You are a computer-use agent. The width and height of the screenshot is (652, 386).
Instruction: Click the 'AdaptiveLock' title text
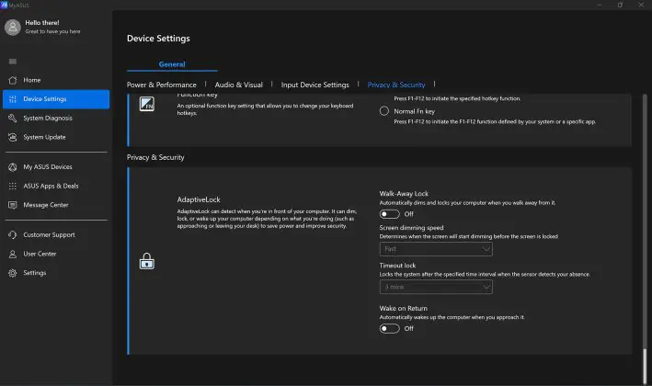199,199
